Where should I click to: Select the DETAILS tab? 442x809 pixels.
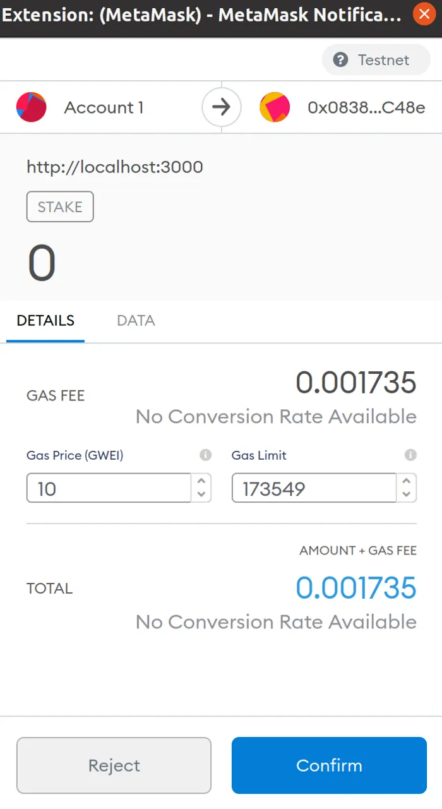(x=45, y=321)
